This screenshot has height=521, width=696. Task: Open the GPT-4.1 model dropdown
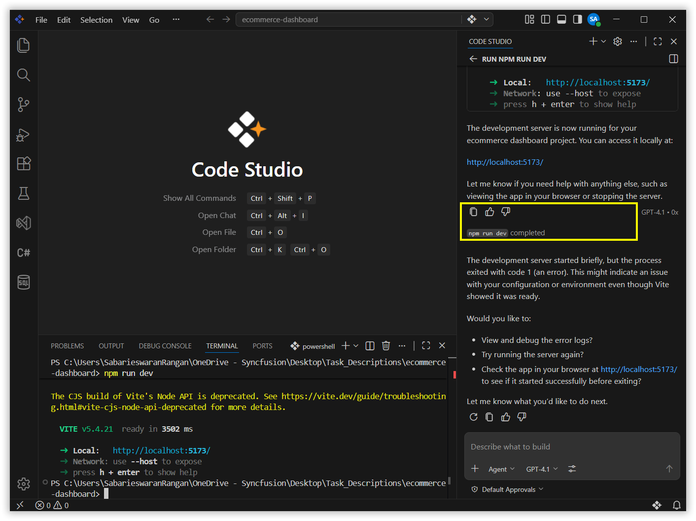point(542,469)
